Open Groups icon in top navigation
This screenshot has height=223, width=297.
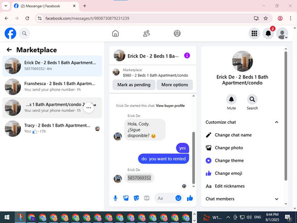click(x=177, y=33)
